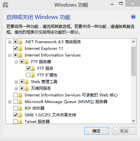Collapse the Internet Information Services node
Screen dimensions: 140x141
pyautogui.click(x=10, y=55)
